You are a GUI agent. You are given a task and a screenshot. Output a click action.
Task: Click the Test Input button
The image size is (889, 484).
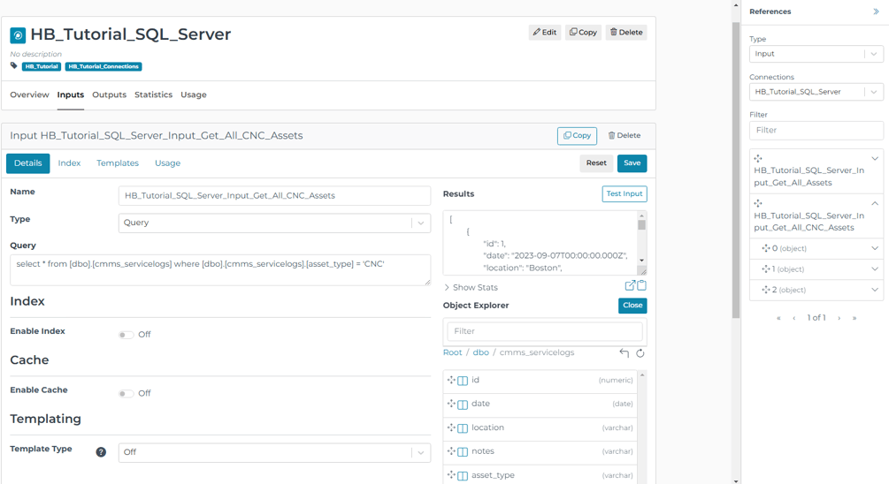pos(624,194)
